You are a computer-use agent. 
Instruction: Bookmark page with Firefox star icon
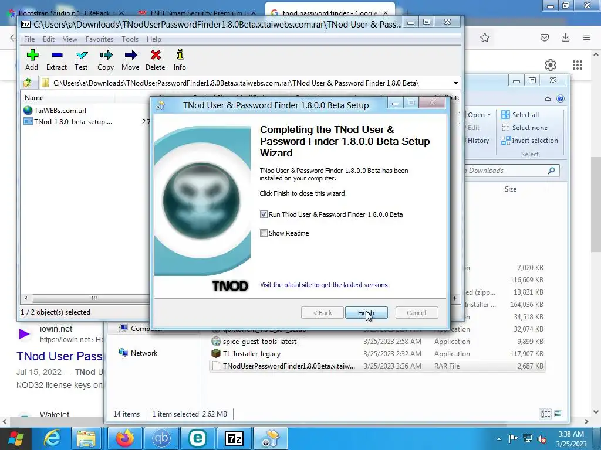click(485, 37)
